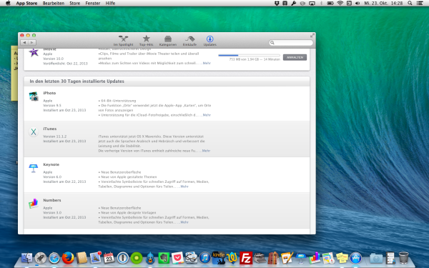Launch Firefox from the Dock
This screenshot has width=429, height=268.
[x=68, y=258]
